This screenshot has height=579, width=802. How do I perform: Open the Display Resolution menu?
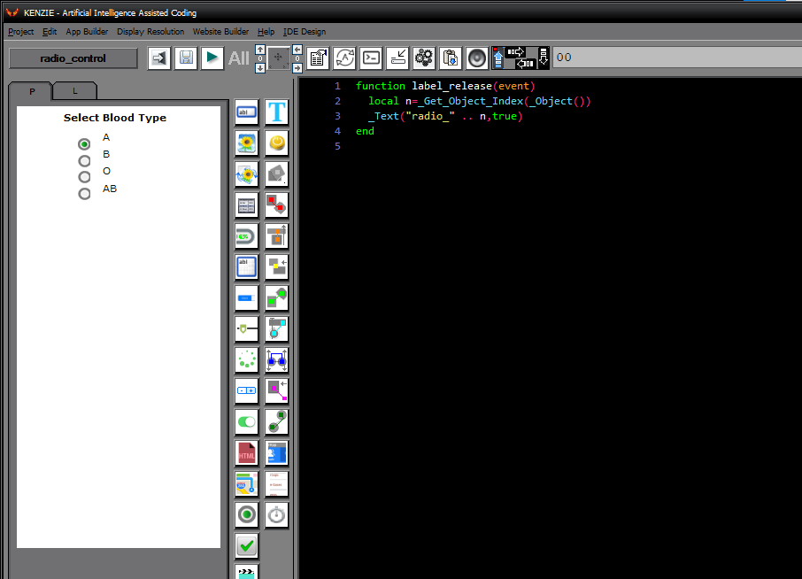(150, 32)
